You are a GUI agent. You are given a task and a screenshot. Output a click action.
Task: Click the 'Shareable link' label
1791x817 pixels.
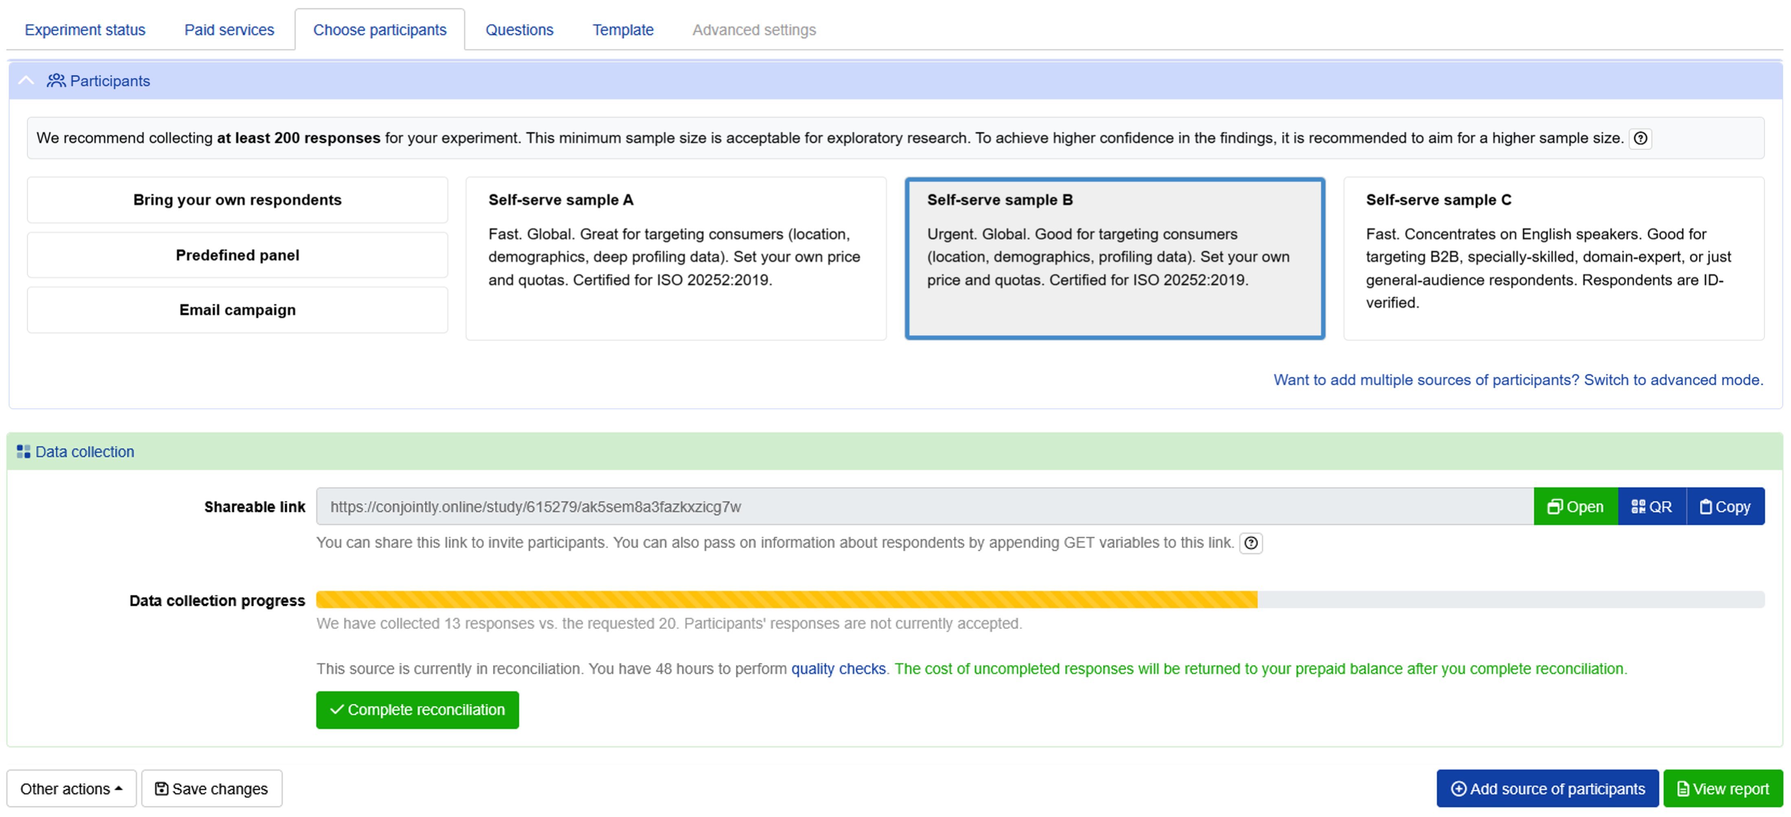pyautogui.click(x=254, y=507)
